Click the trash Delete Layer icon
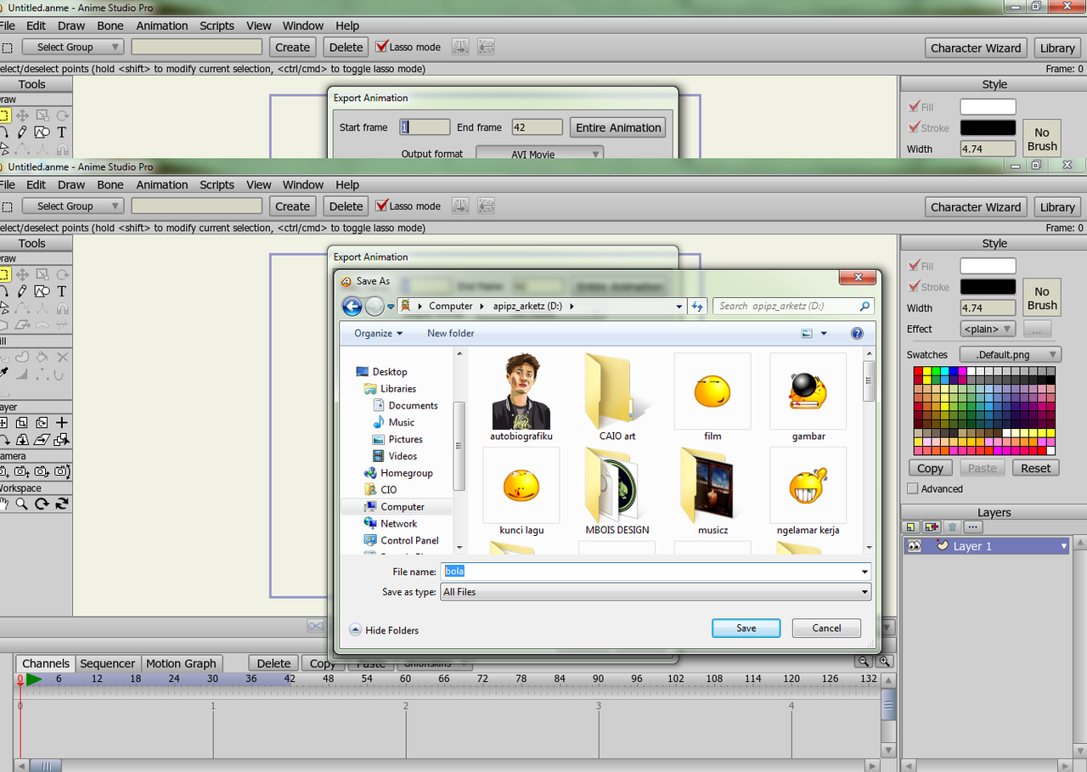 coord(953,527)
